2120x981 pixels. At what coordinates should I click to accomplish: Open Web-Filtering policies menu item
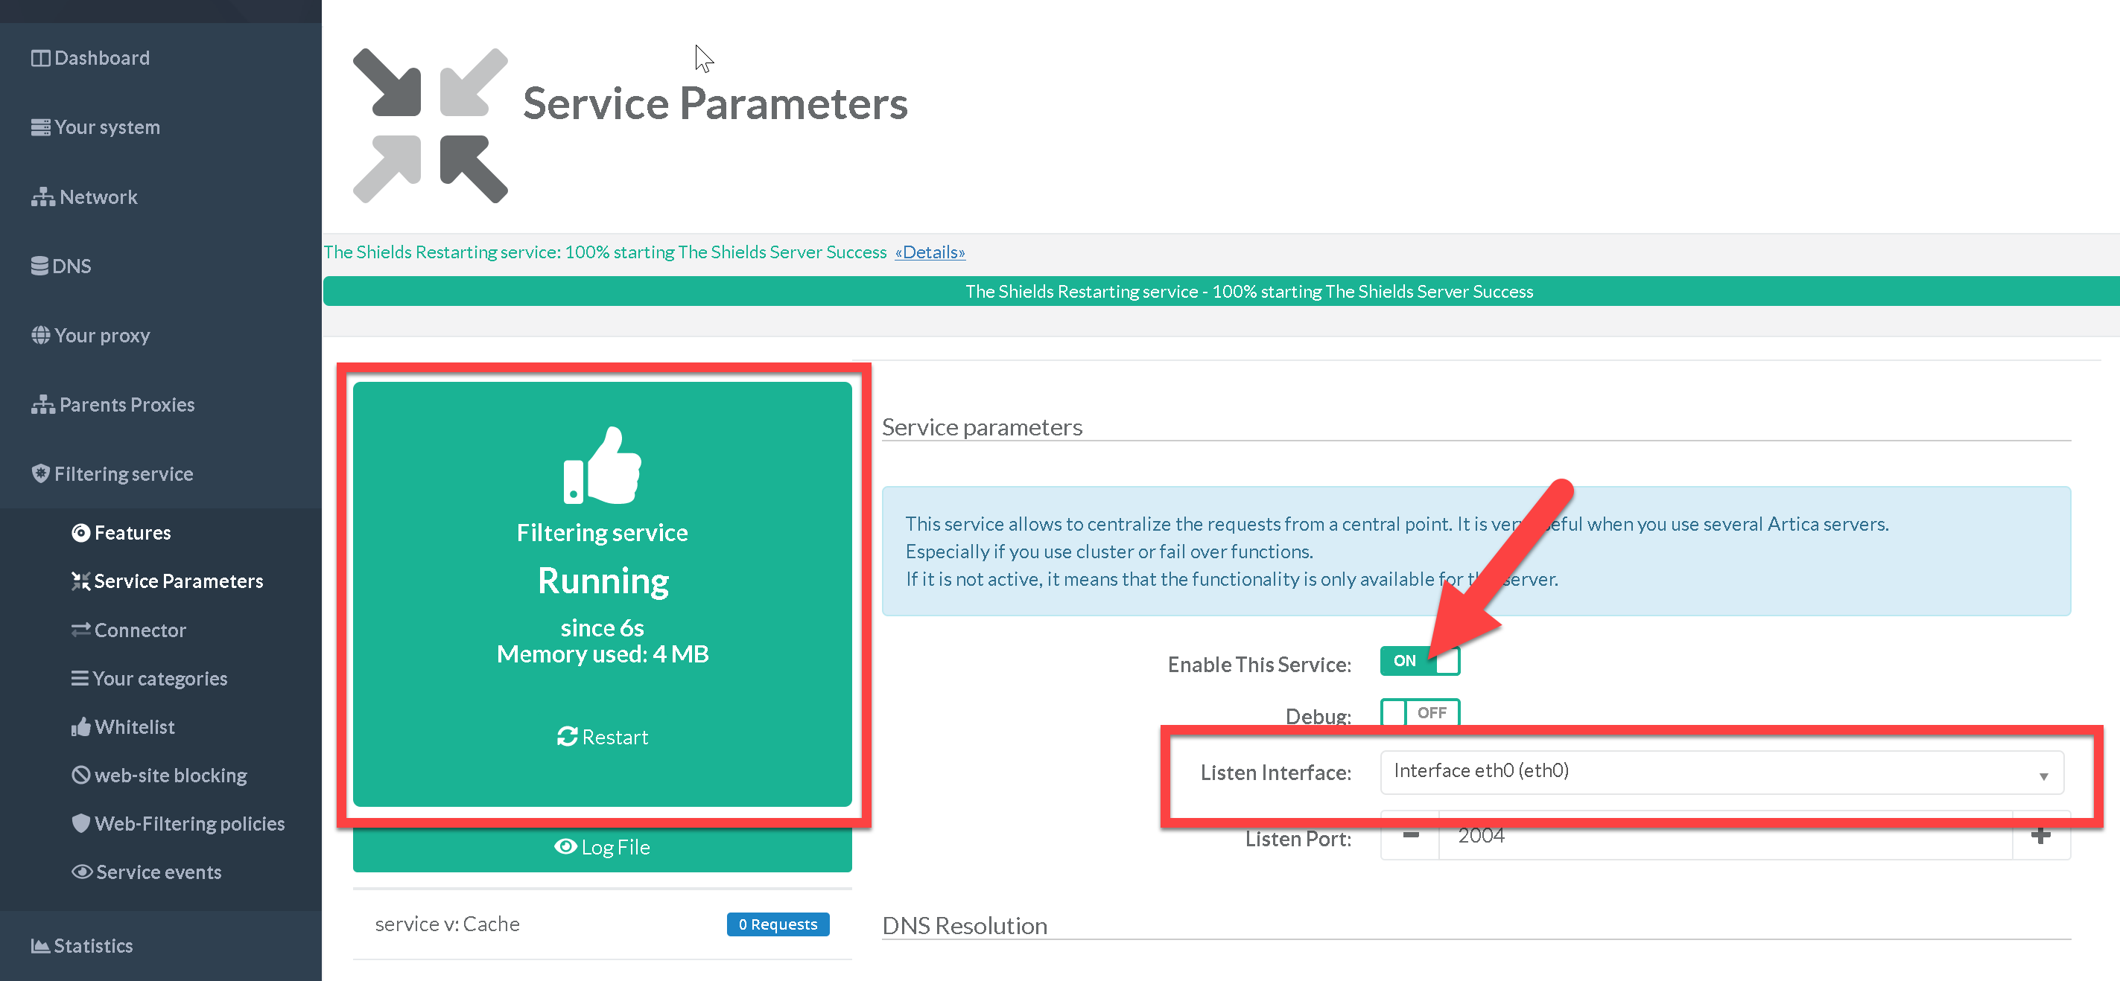pyautogui.click(x=189, y=823)
